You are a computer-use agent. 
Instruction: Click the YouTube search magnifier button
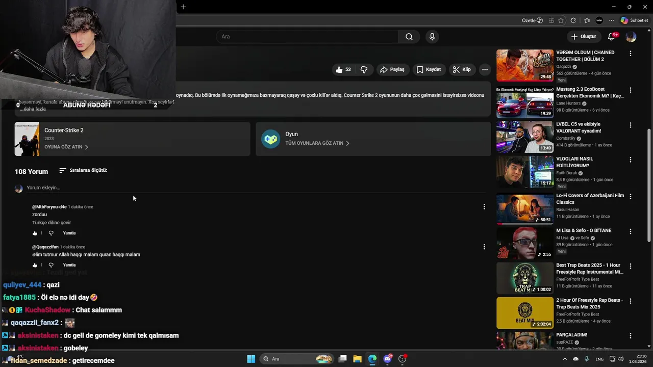click(409, 37)
